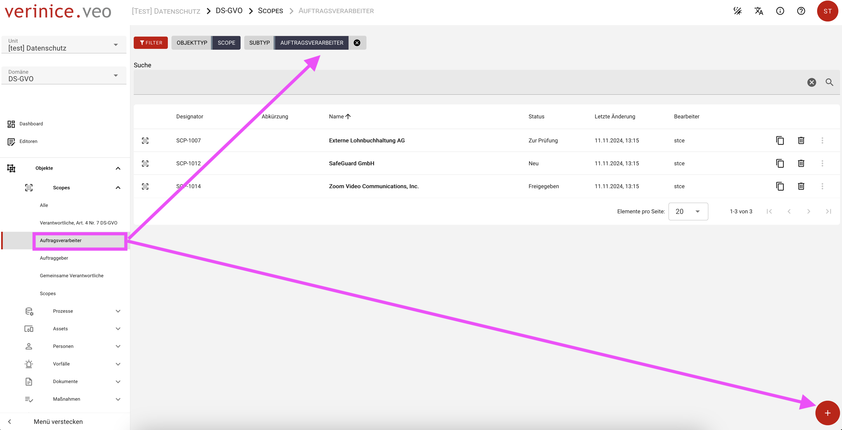Click the red Filter button
The height and width of the screenshot is (430, 842).
[151, 43]
